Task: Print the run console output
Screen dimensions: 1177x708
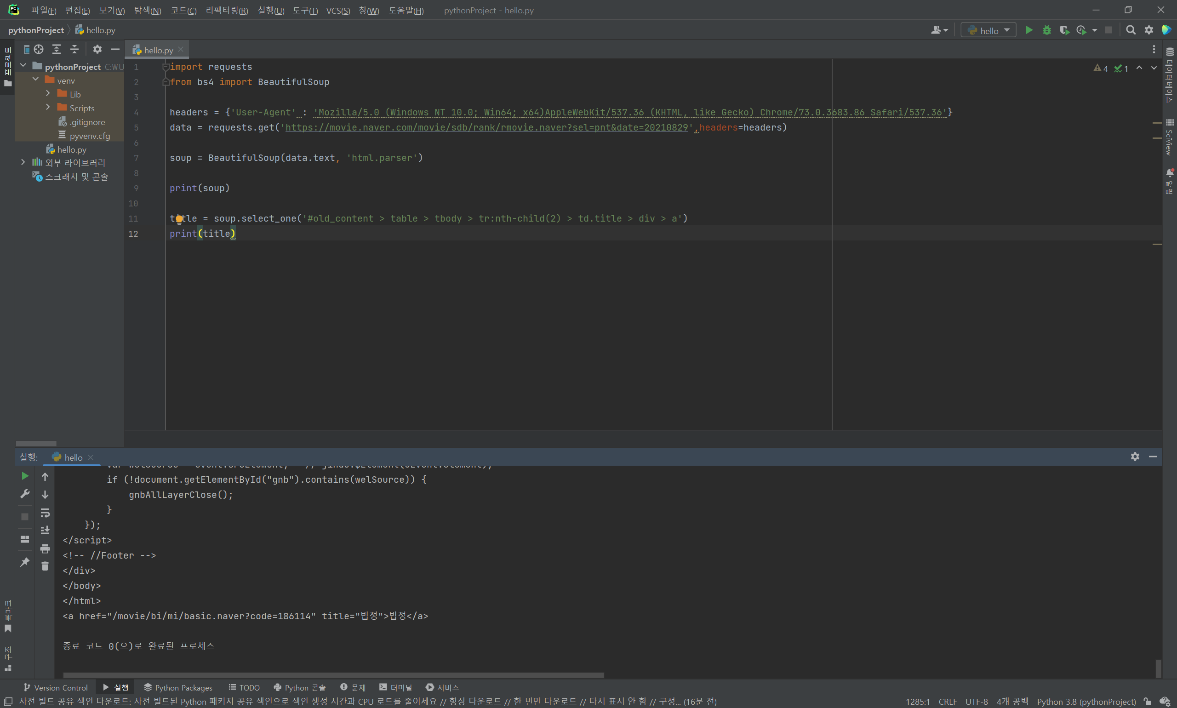Action: (45, 548)
